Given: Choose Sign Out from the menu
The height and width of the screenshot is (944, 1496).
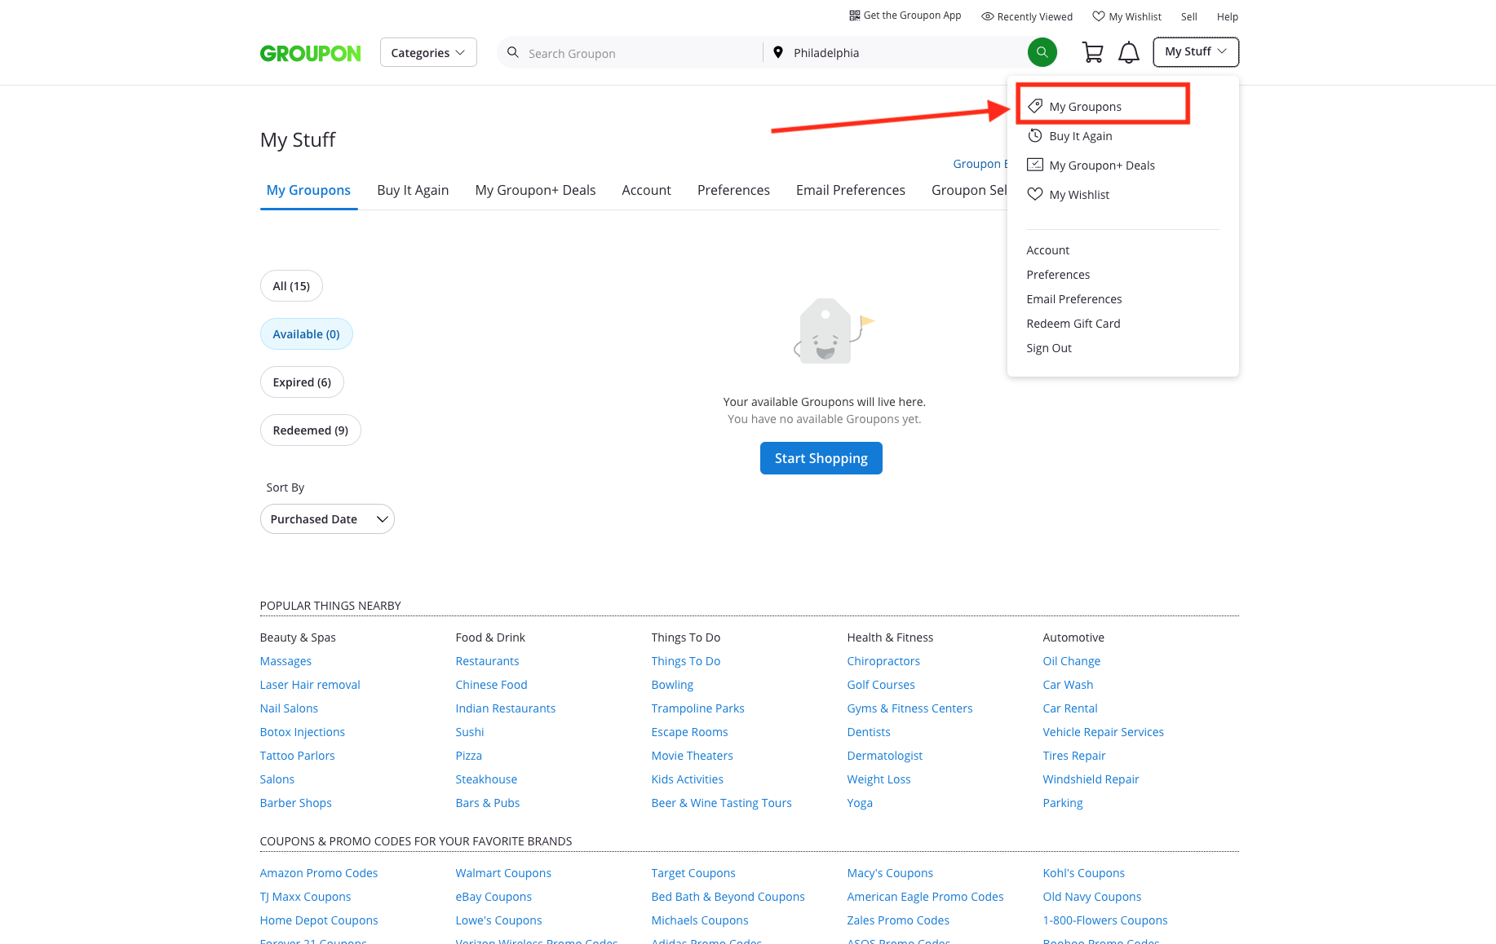Looking at the screenshot, I should (1049, 348).
